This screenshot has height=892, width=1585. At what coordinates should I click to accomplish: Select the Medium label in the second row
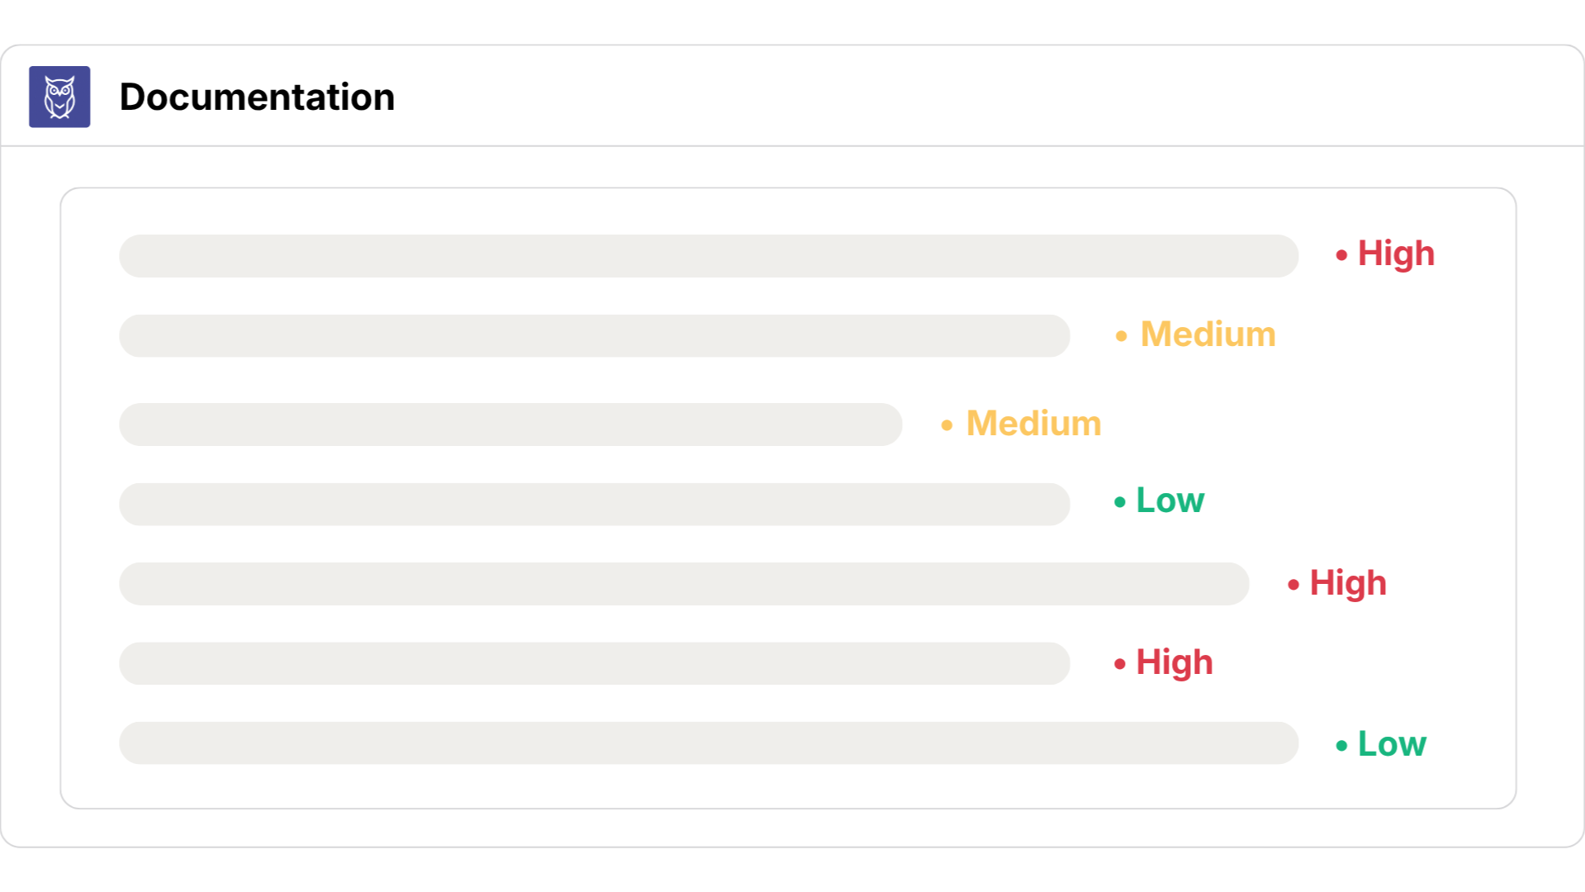click(x=1208, y=334)
